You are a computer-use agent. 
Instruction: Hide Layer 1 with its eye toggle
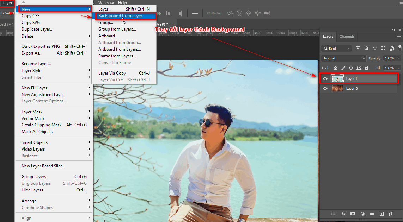325,78
